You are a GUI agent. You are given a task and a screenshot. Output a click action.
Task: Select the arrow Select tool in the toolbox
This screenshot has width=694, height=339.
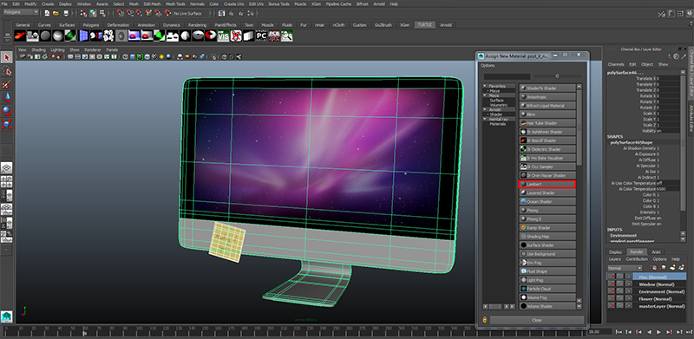[x=7, y=57]
